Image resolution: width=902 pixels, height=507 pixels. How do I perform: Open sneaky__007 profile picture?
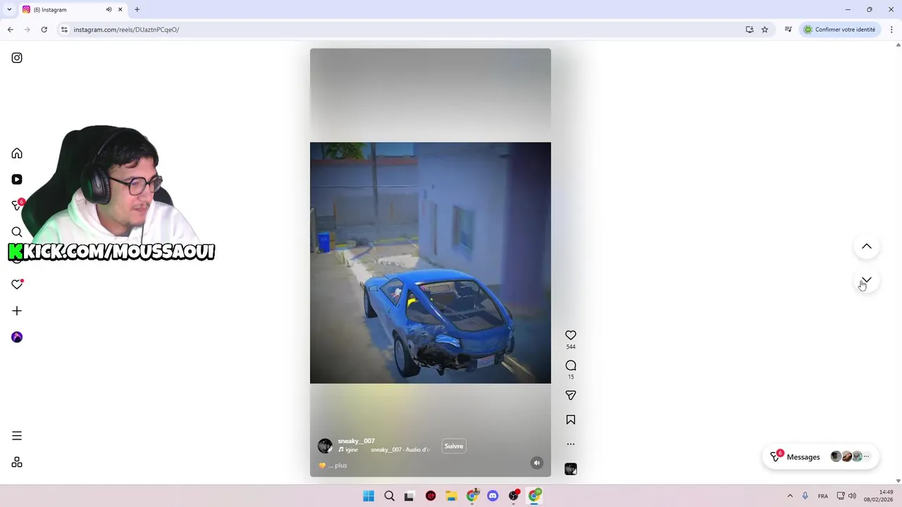pyautogui.click(x=325, y=446)
